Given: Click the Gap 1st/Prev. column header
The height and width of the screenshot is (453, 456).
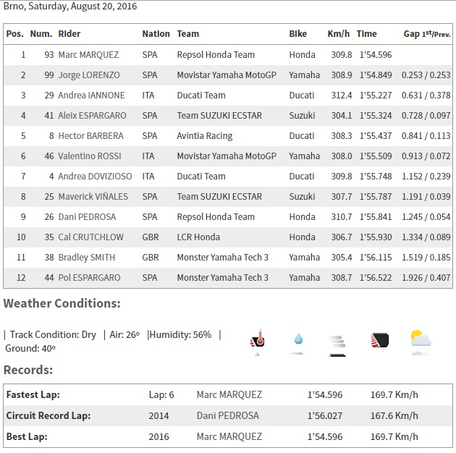Looking at the screenshot, I should click(426, 34).
